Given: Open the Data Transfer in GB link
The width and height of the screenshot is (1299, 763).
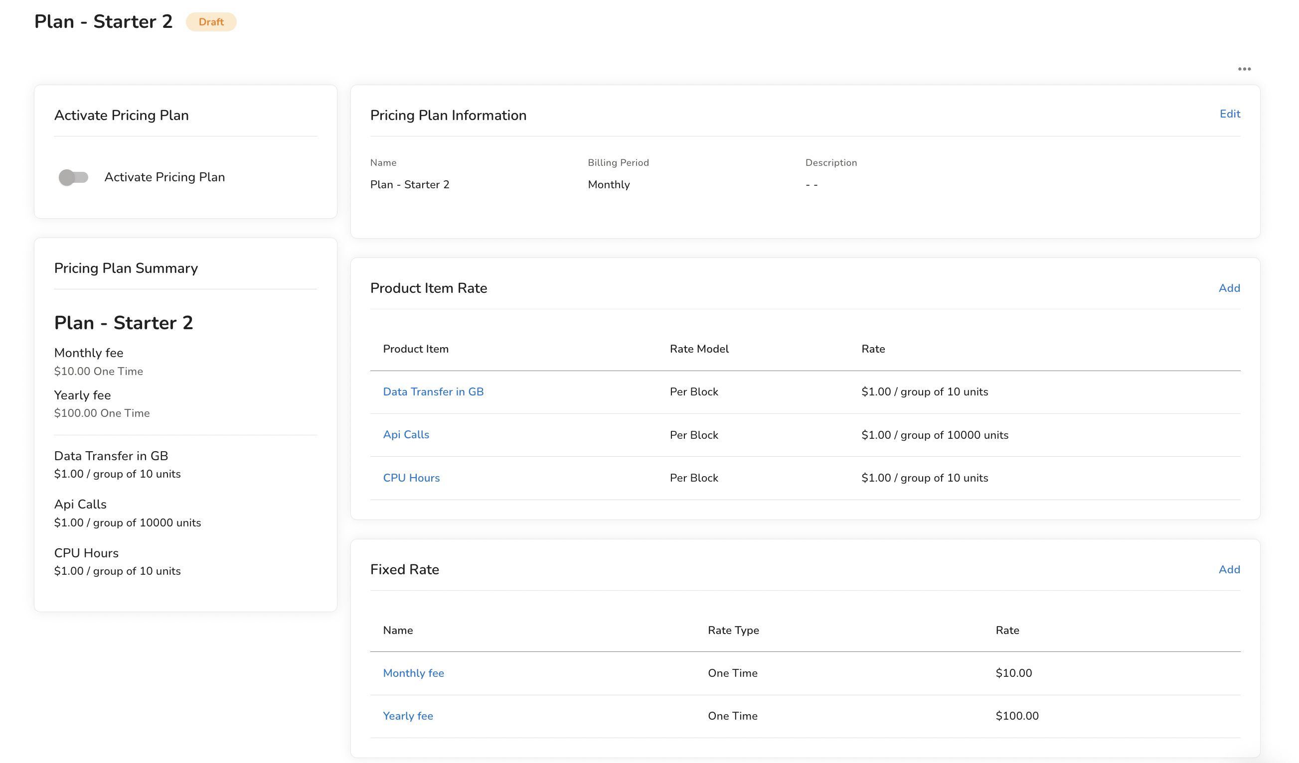Looking at the screenshot, I should coord(433,391).
